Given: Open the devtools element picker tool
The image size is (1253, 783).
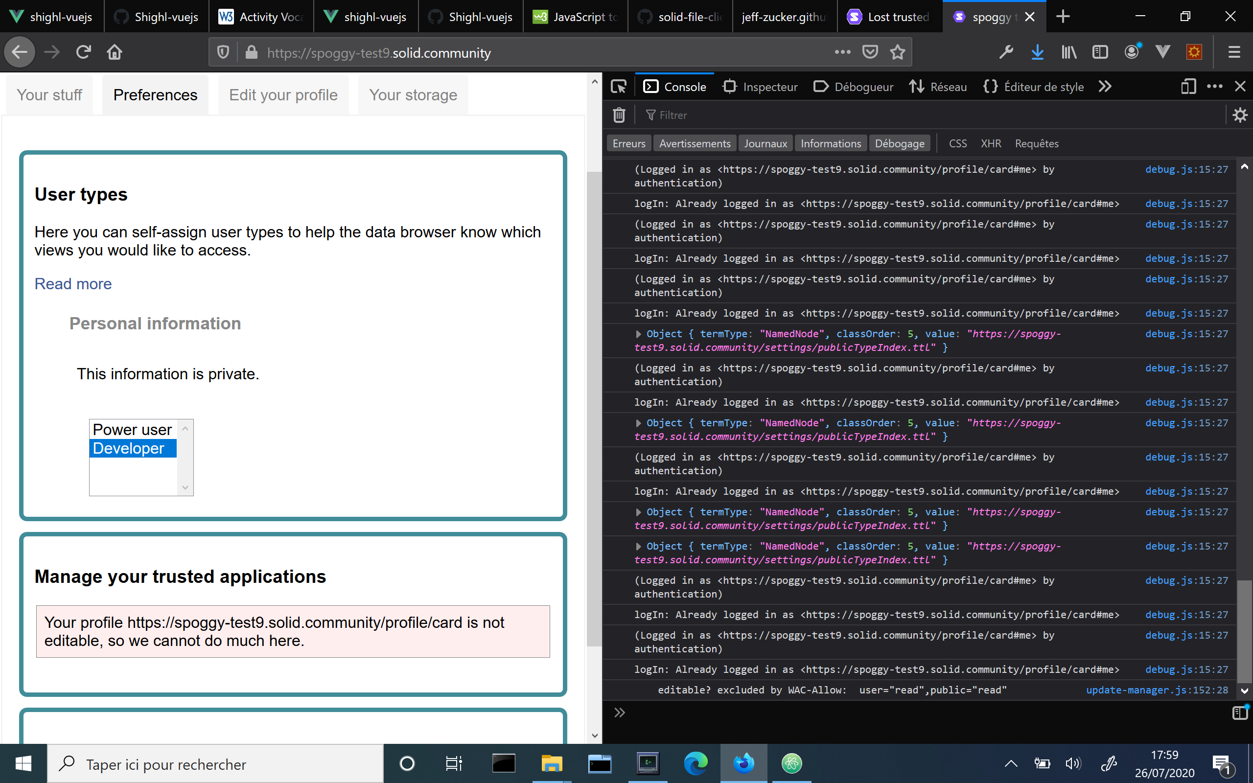Looking at the screenshot, I should (618, 87).
